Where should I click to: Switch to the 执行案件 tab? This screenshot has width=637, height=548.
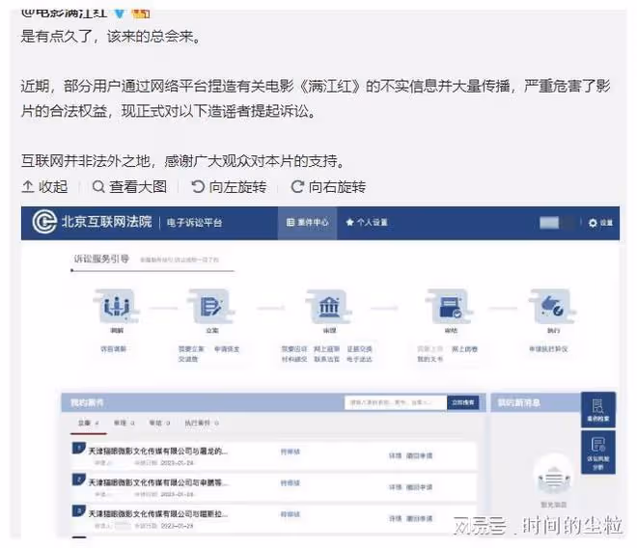pyautogui.click(x=202, y=423)
